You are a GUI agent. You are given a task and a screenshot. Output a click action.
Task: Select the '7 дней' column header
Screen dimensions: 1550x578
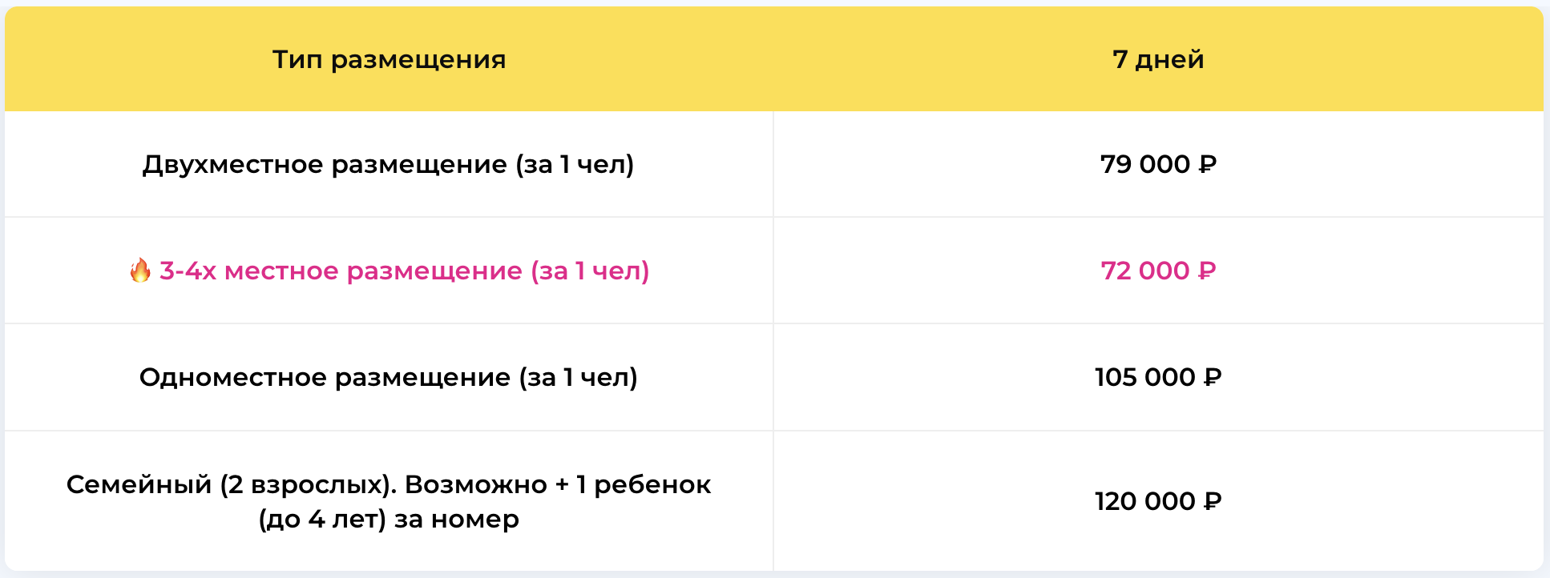(1158, 59)
